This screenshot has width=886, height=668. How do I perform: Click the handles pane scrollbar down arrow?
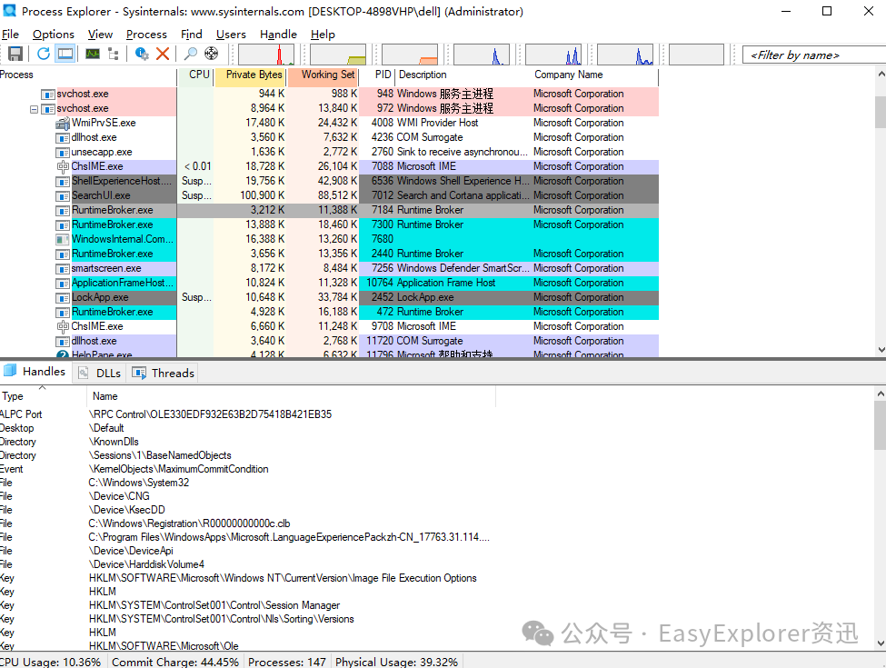pos(881,643)
